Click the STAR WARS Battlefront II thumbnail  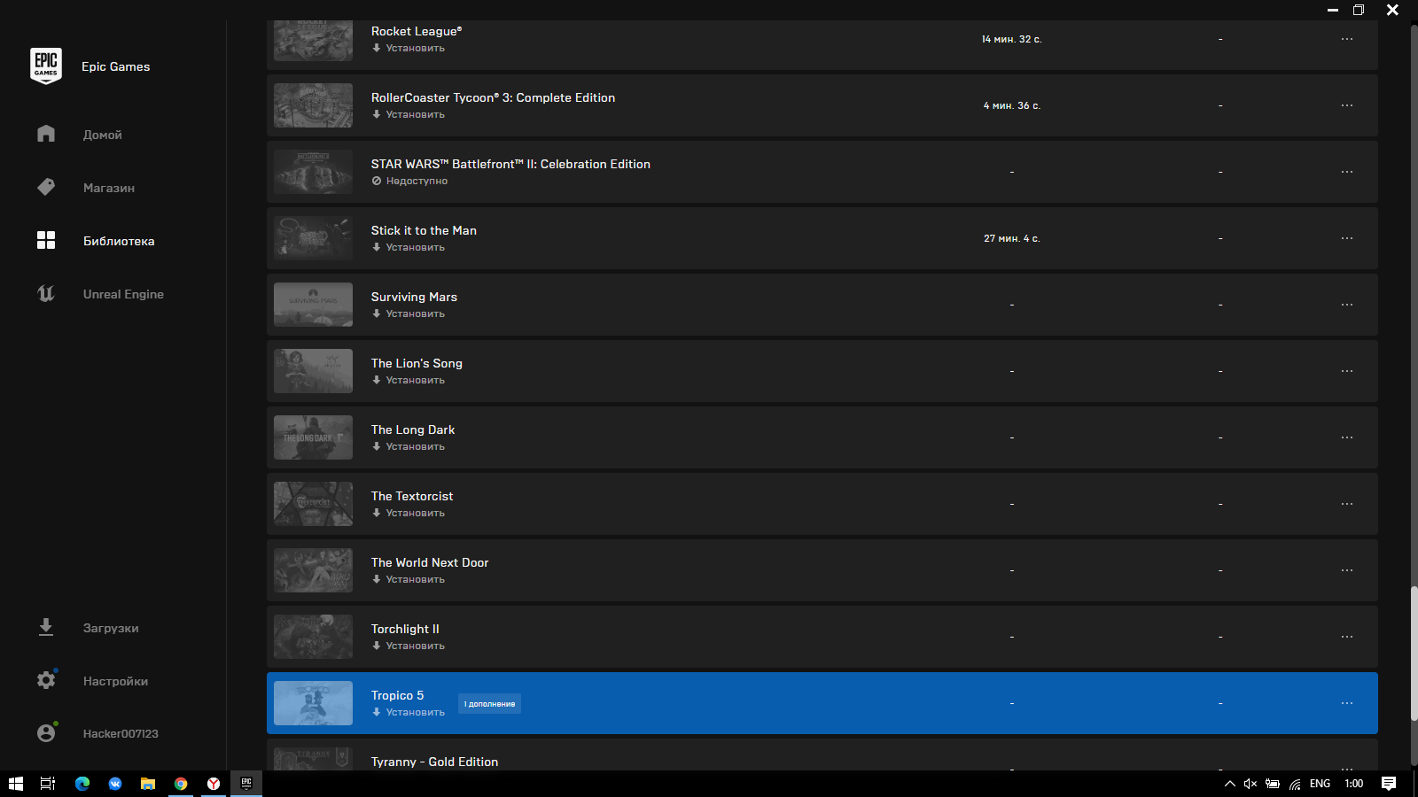[x=313, y=172]
